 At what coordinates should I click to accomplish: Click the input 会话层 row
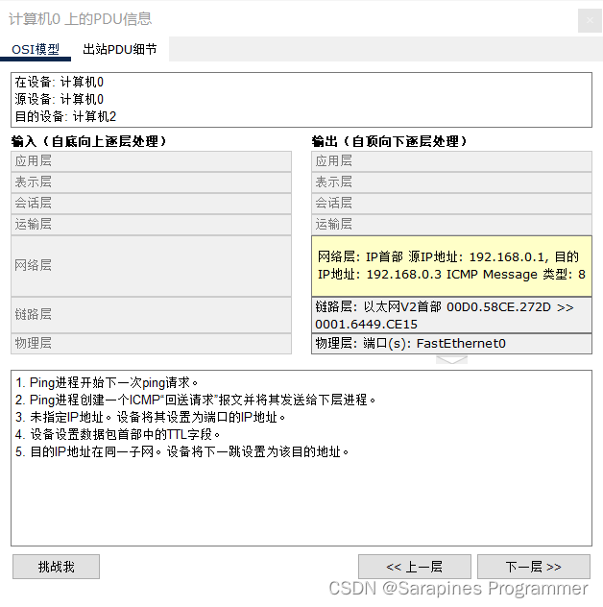152,203
